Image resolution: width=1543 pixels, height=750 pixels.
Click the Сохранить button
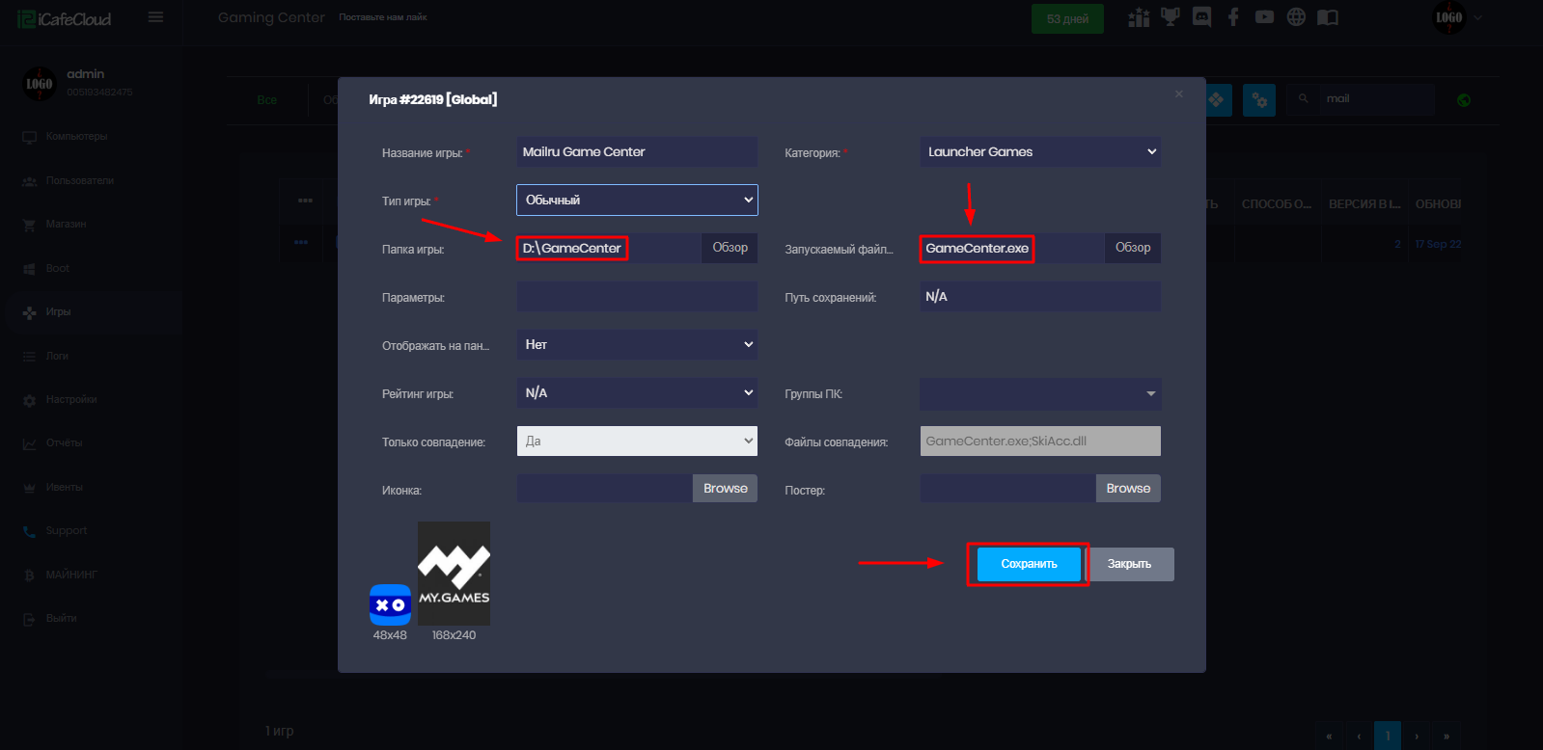pos(1029,564)
